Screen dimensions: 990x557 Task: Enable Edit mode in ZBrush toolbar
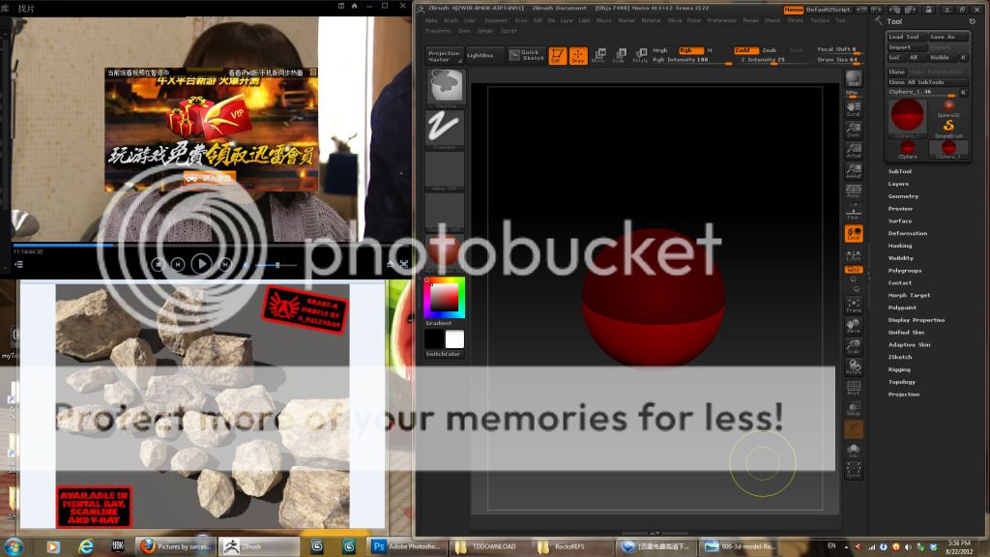coord(558,55)
